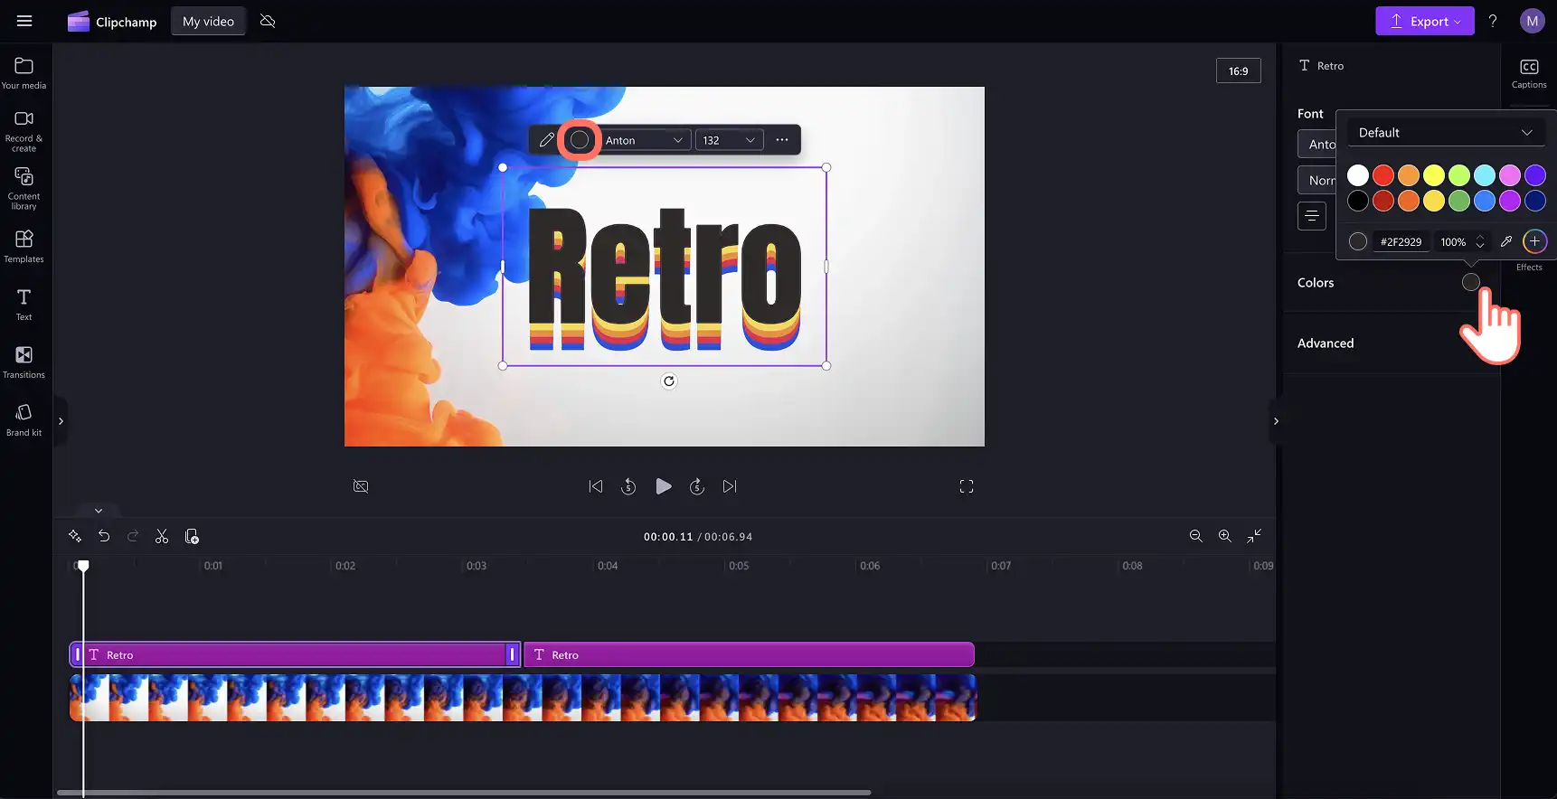This screenshot has height=799, width=1557.
Task: Open the Captions tab
Action: tap(1529, 74)
